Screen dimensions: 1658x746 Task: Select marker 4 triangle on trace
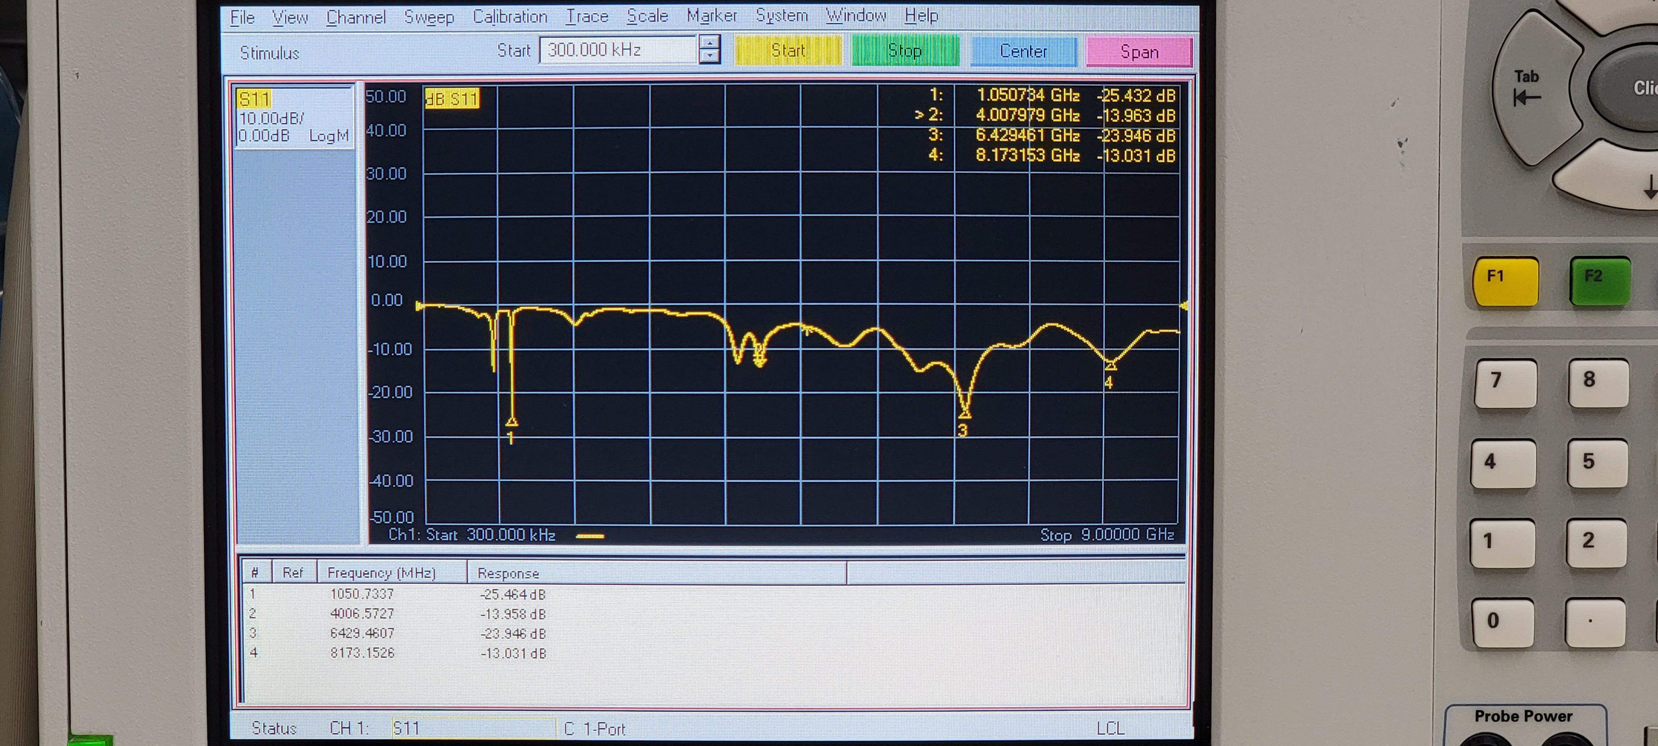click(x=1110, y=366)
